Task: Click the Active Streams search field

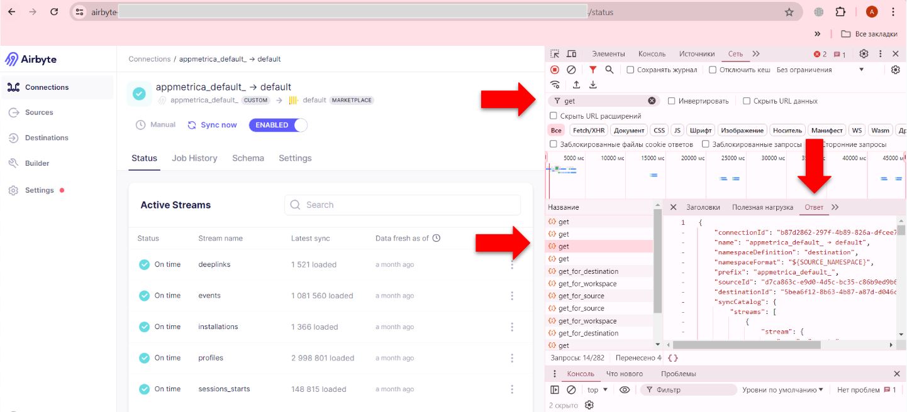Action: (x=403, y=205)
